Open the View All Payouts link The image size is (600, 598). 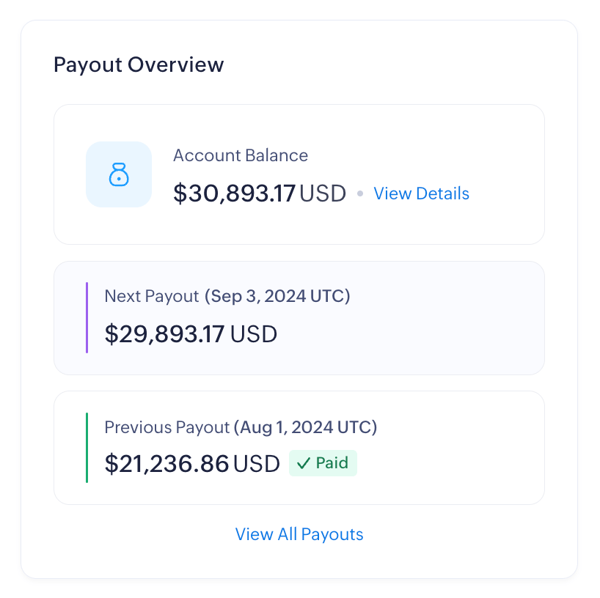click(299, 534)
